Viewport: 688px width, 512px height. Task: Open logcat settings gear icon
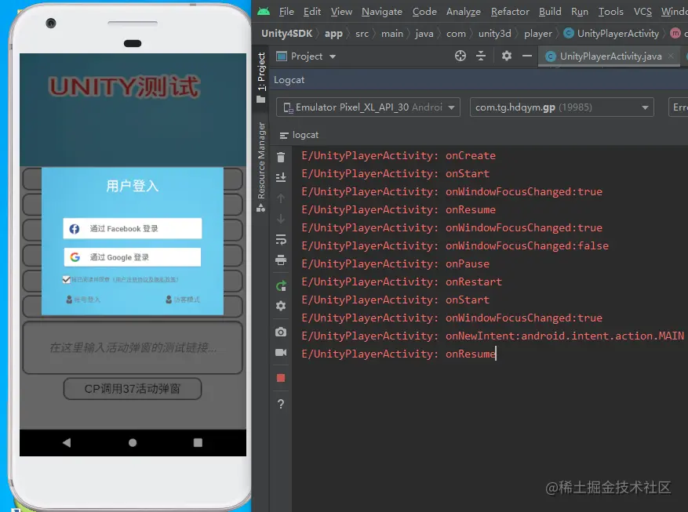[x=281, y=306]
